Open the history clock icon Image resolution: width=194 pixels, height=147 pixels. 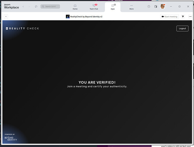point(36,6)
